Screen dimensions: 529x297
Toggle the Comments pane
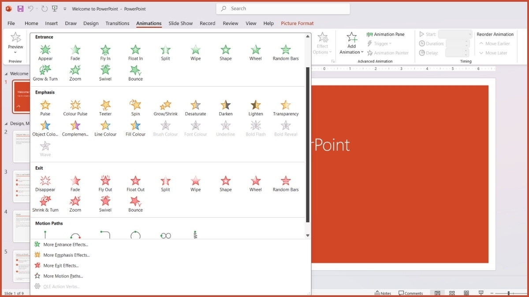411,293
